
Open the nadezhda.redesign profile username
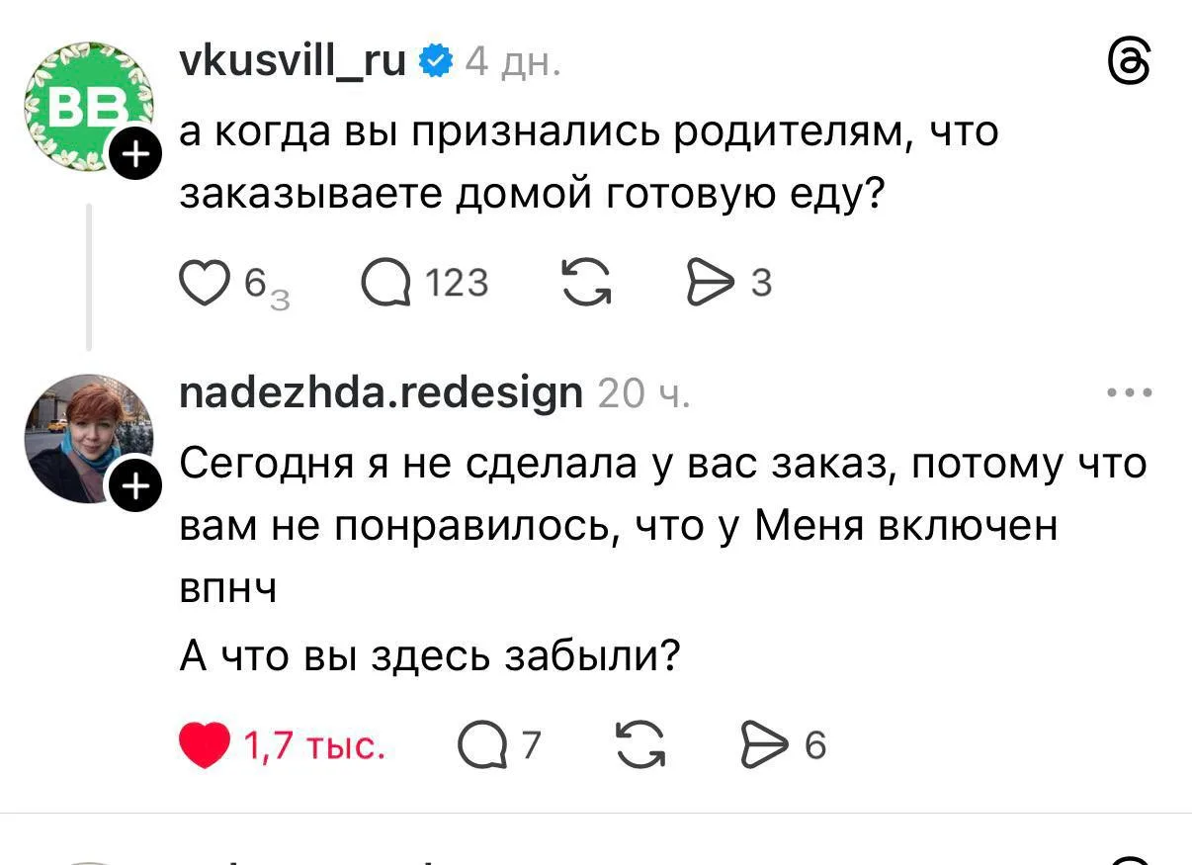click(381, 393)
